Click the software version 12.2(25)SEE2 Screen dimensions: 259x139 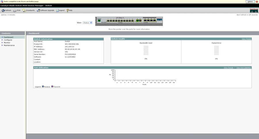[70, 57]
